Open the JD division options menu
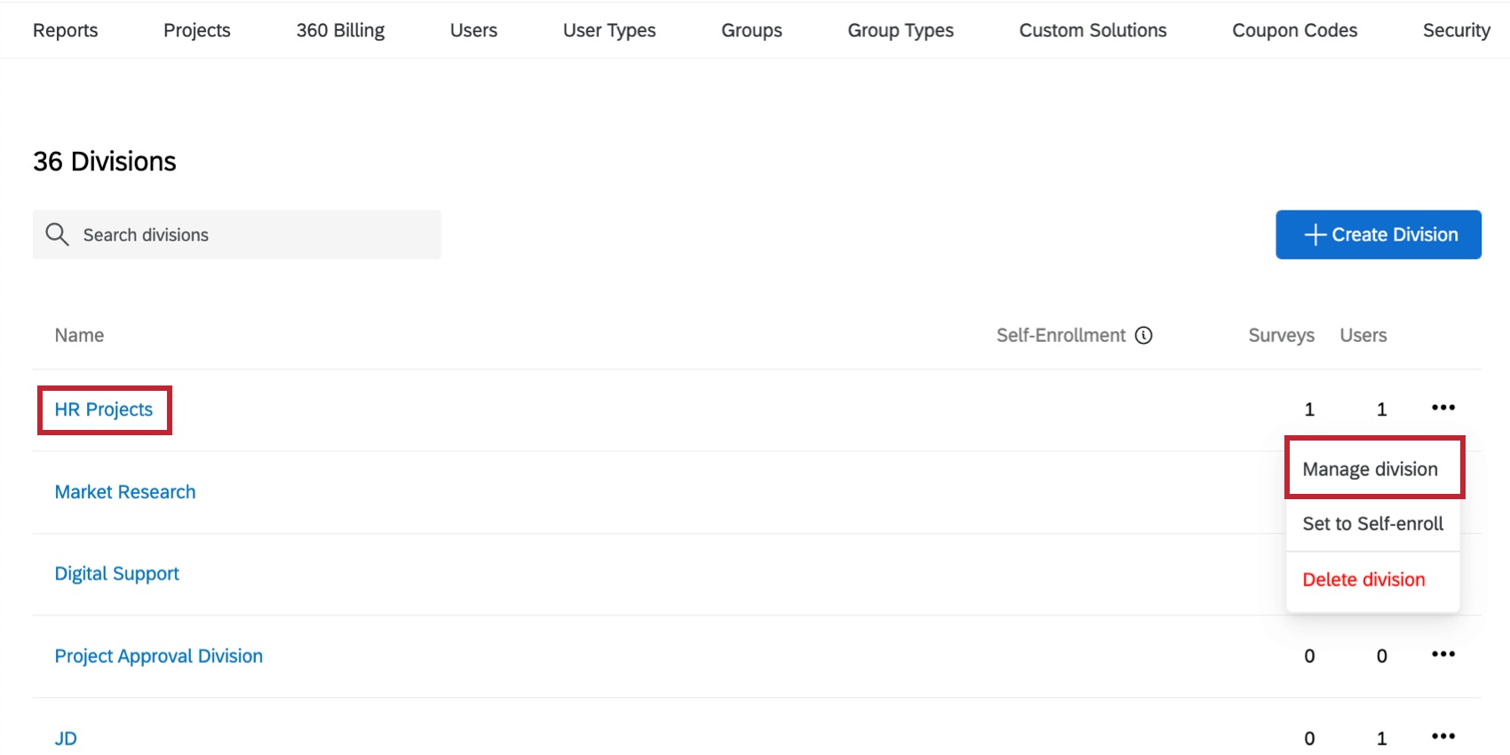1510x755 pixels. click(1443, 736)
